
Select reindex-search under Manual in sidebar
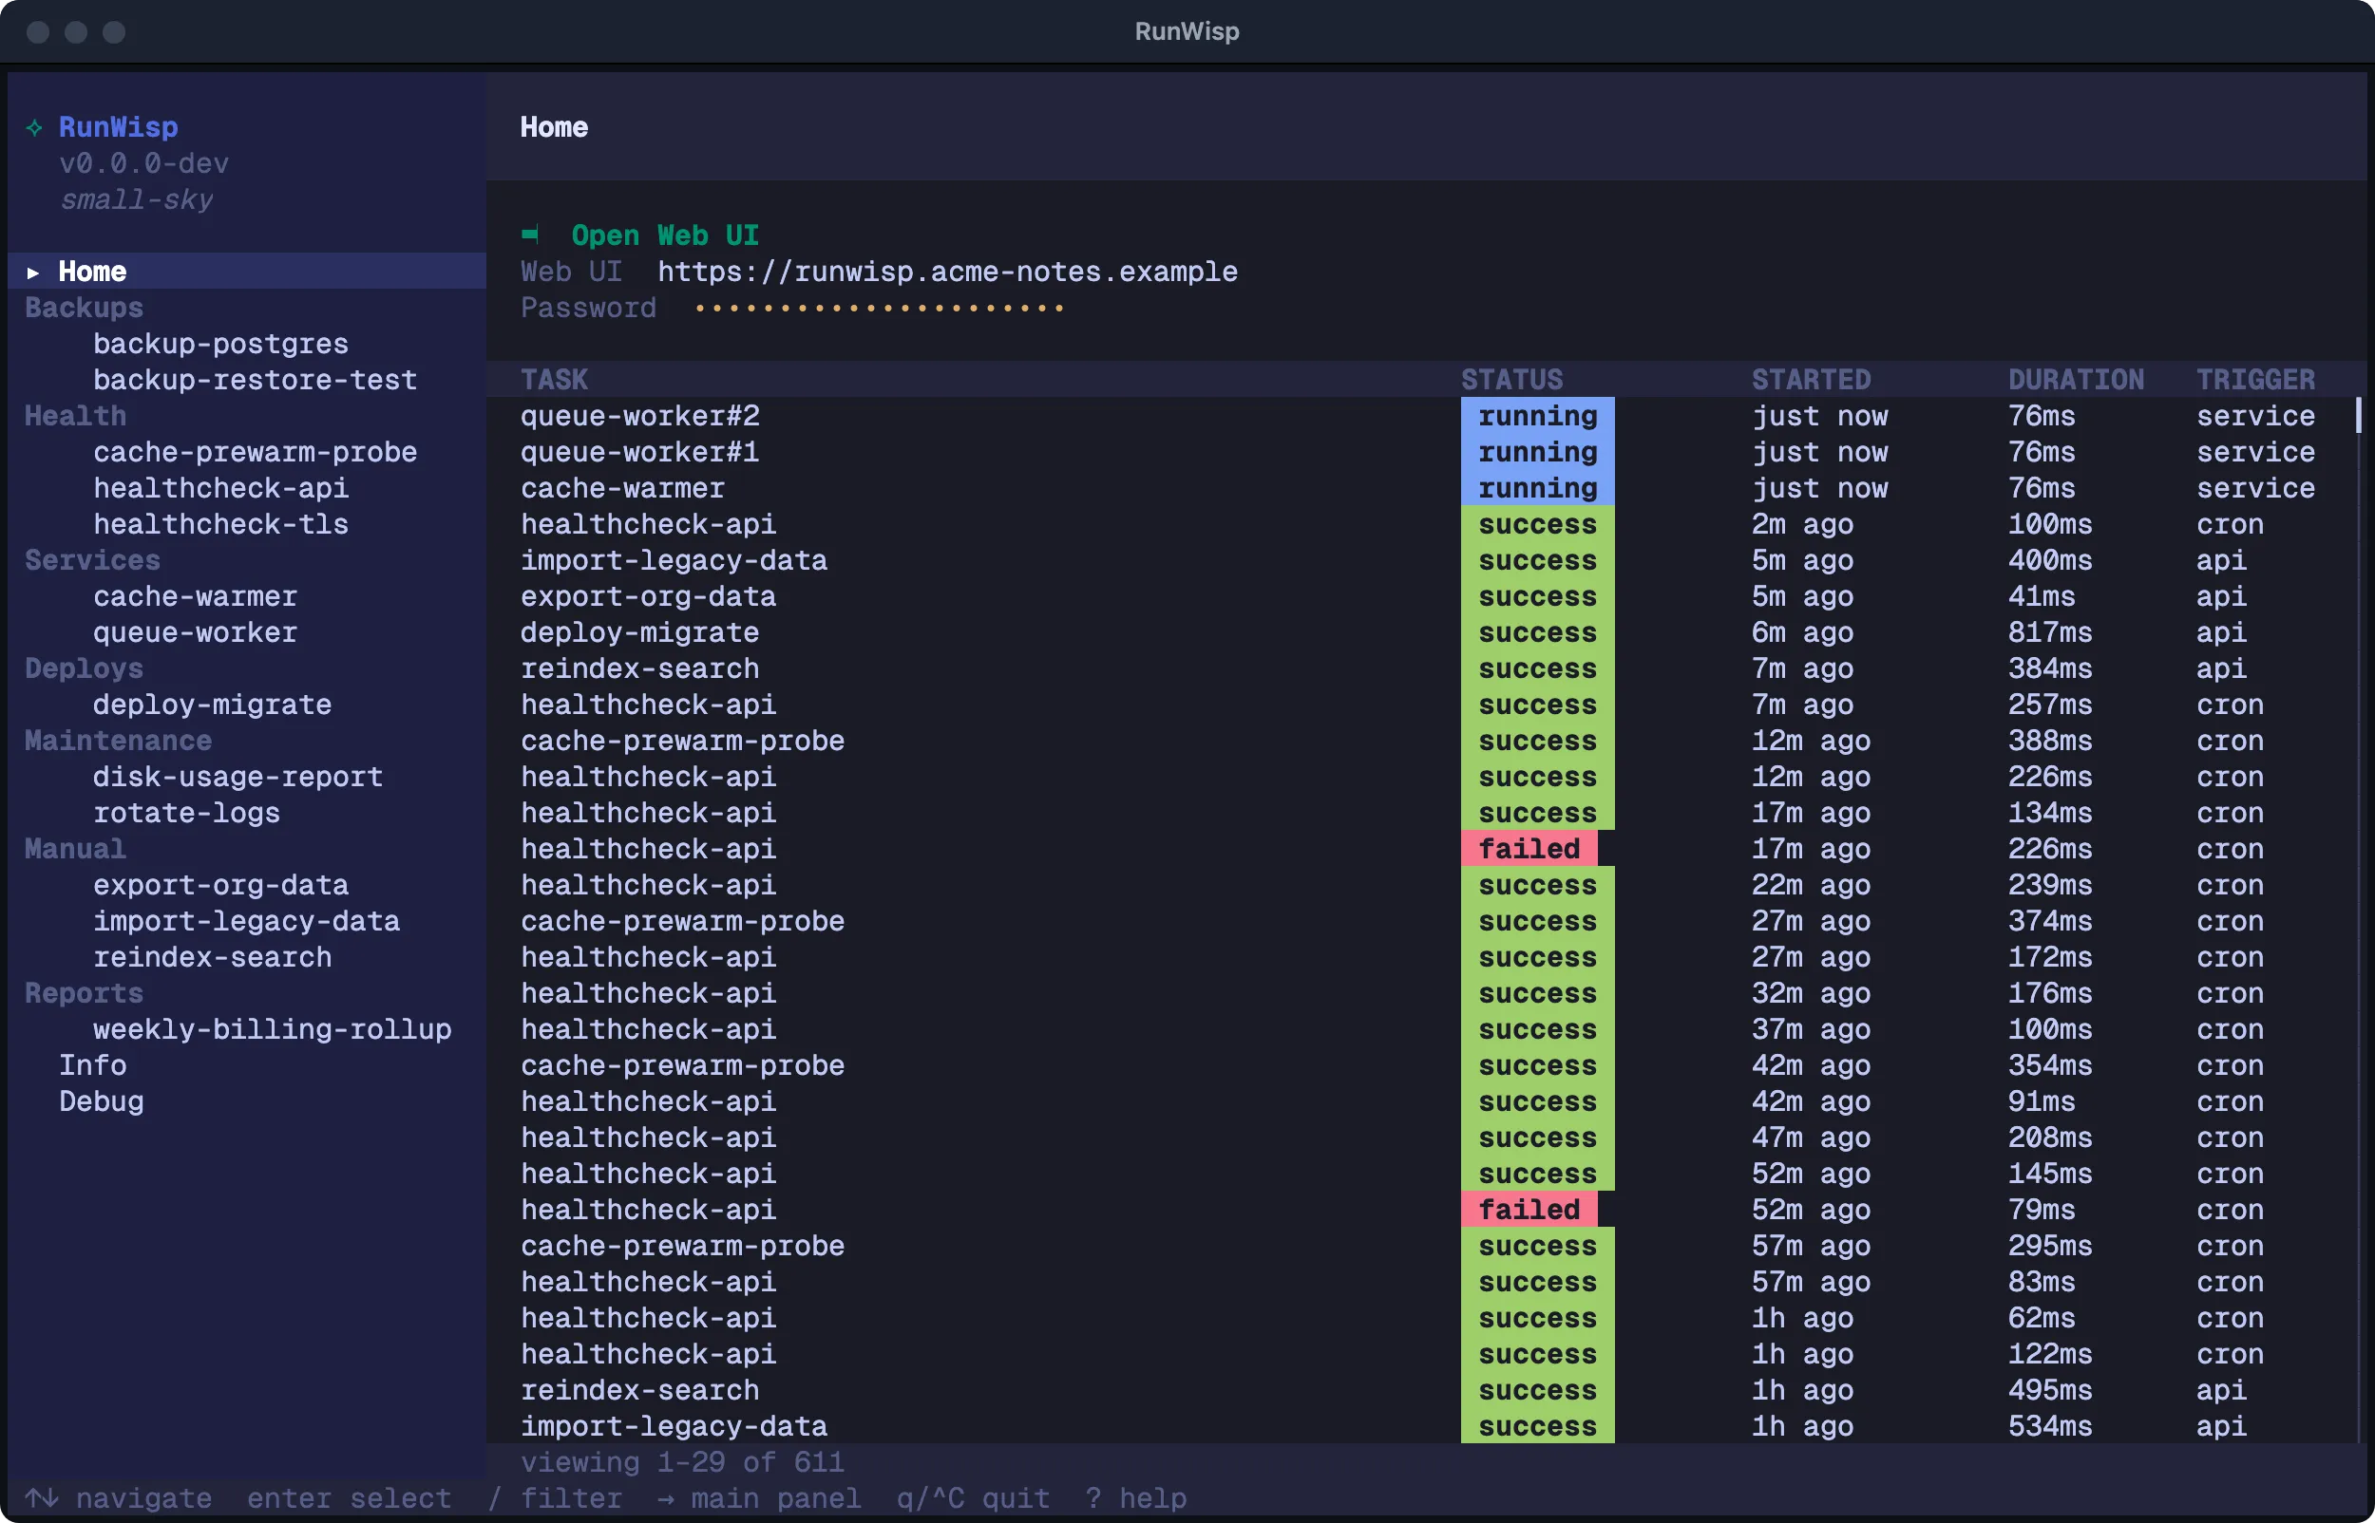(x=212, y=957)
